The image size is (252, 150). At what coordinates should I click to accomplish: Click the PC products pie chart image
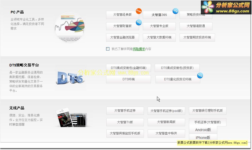coord(70,28)
